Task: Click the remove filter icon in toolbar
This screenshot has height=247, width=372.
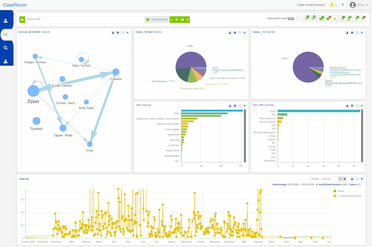Action: pos(363,19)
